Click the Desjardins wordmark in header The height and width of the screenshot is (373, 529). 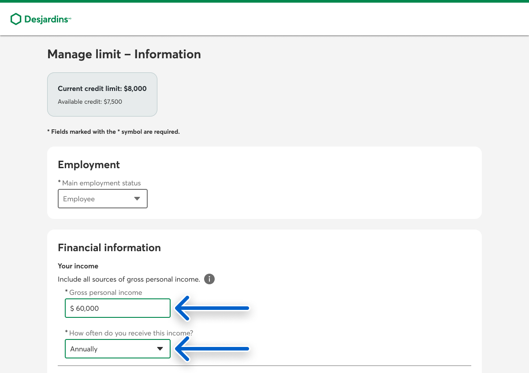click(x=47, y=19)
